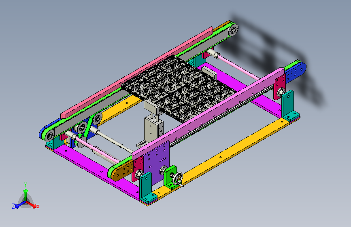The image size is (351, 227).
Task: Select the pink drive shaft at the upper right
Action: 238,67
